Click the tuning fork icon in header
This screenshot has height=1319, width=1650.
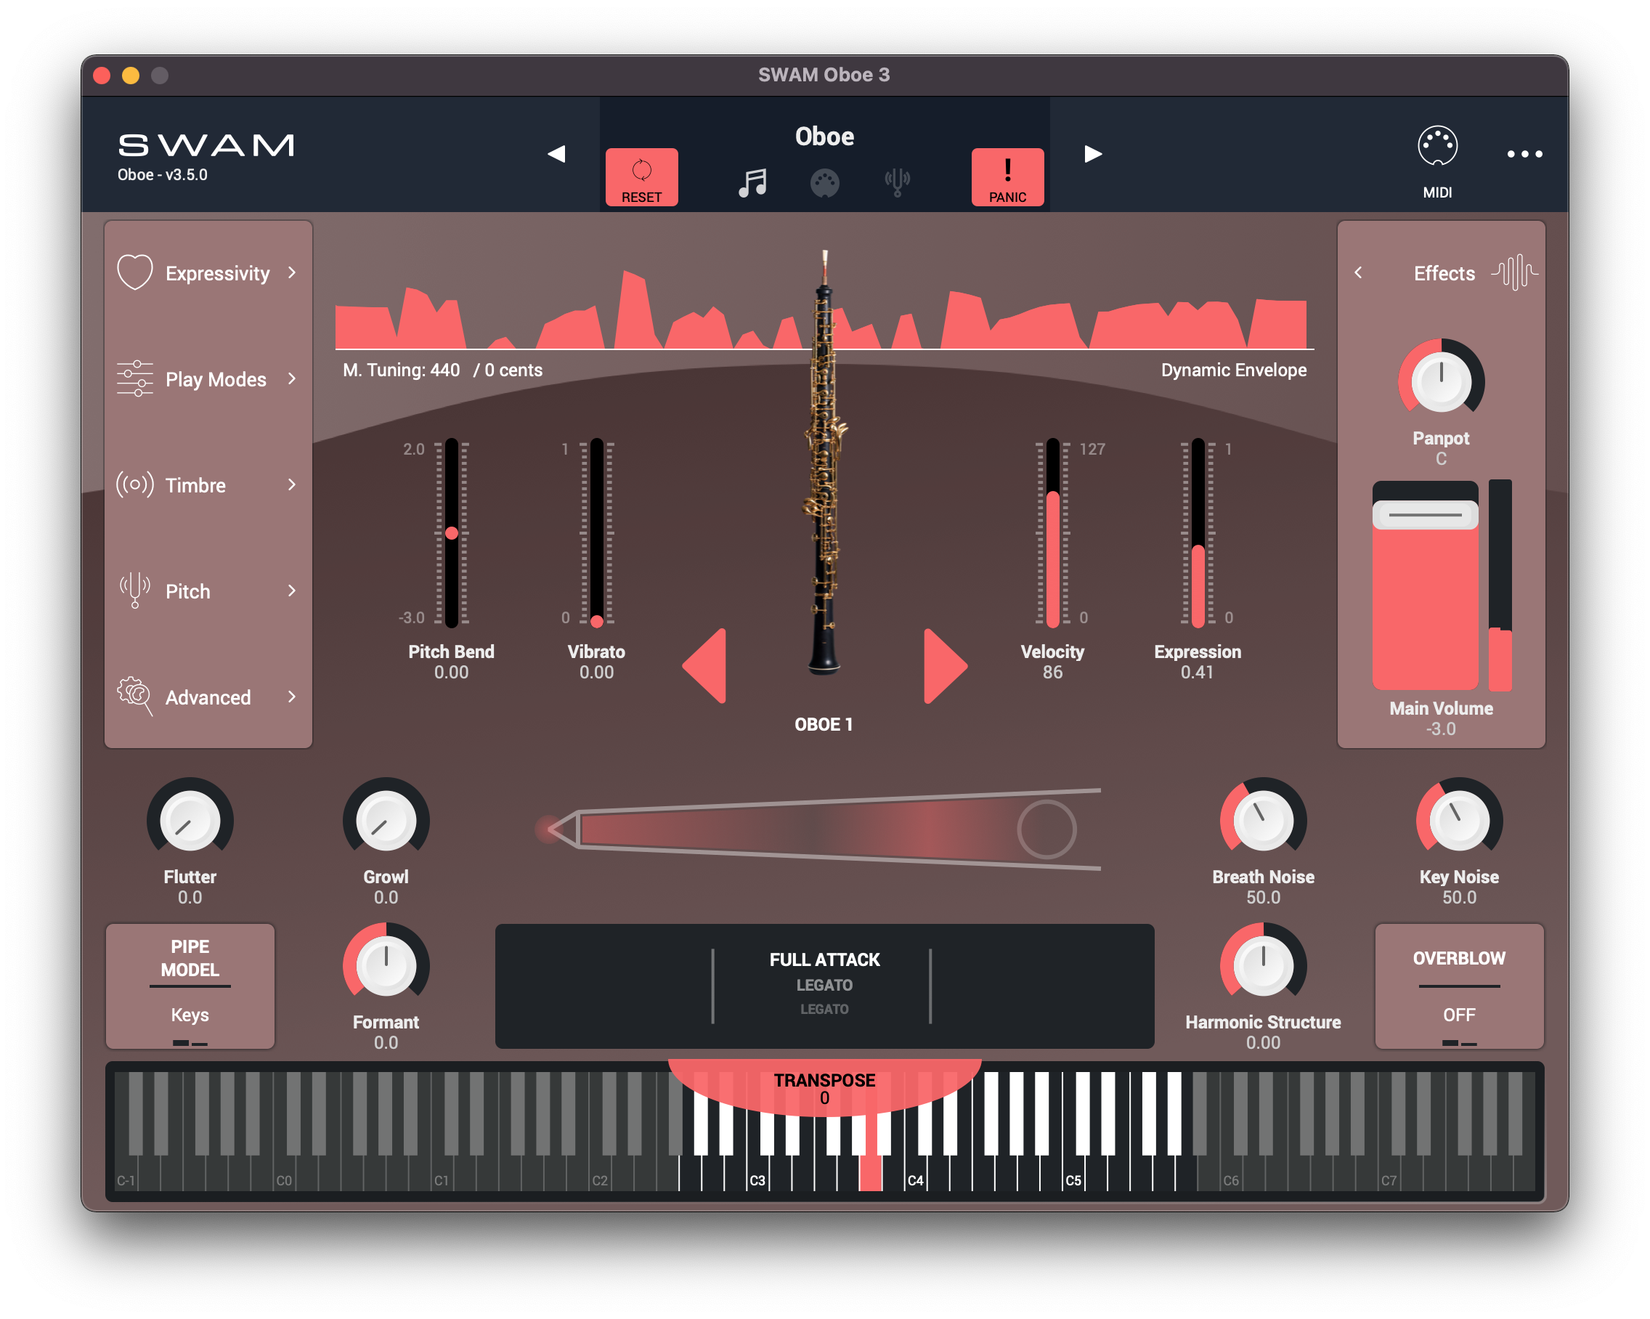click(897, 183)
